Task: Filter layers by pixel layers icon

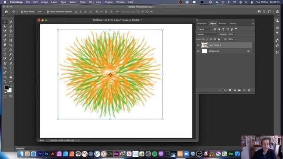Action: pyautogui.click(x=215, y=29)
